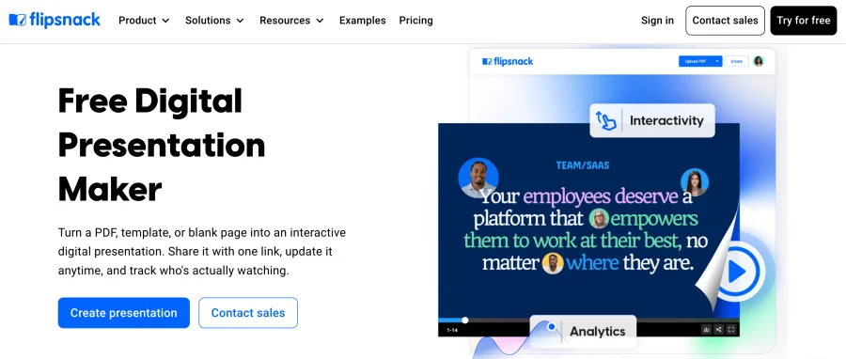Click the share icon in the player bar
This screenshot has height=359, width=846.
[x=719, y=329]
